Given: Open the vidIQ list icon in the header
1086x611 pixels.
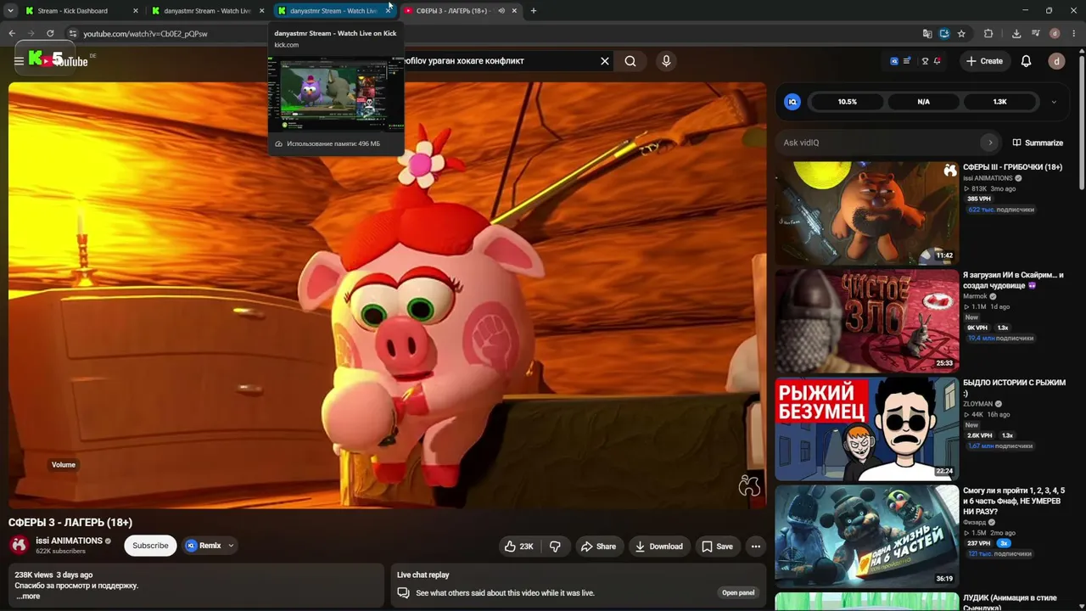Looking at the screenshot, I should click(907, 61).
